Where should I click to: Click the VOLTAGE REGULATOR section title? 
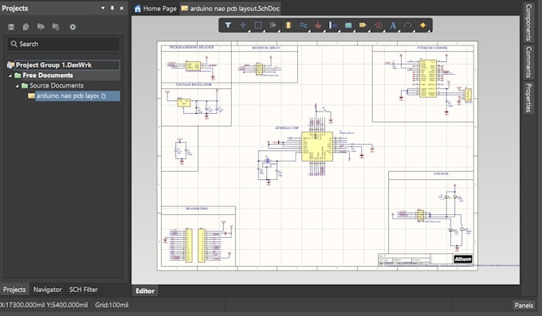(194, 84)
